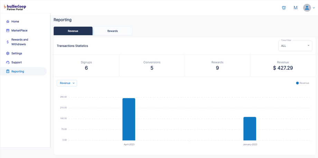Image resolution: width=318 pixels, height=158 pixels.
Task: Click the Conversions label text
Action: [x=152, y=62]
